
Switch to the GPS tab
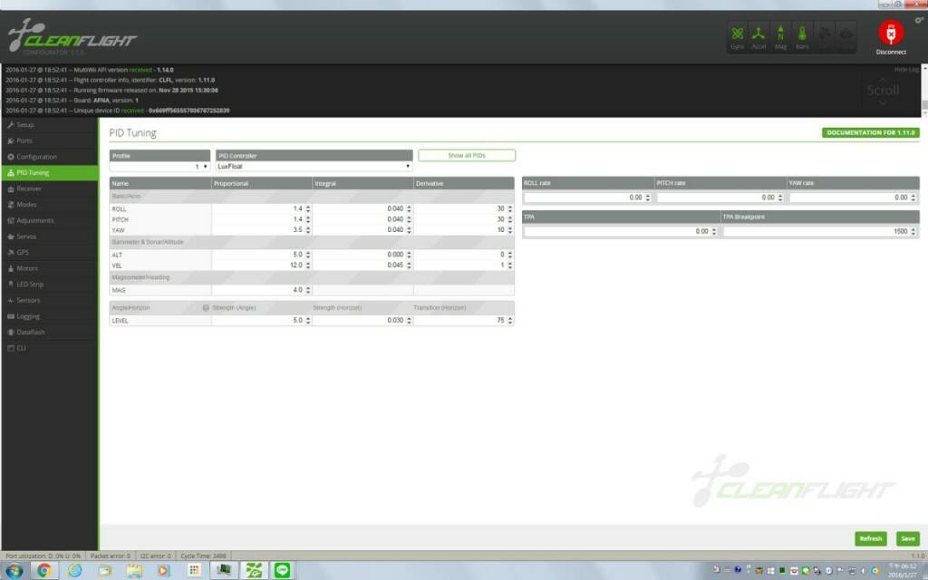[50, 253]
